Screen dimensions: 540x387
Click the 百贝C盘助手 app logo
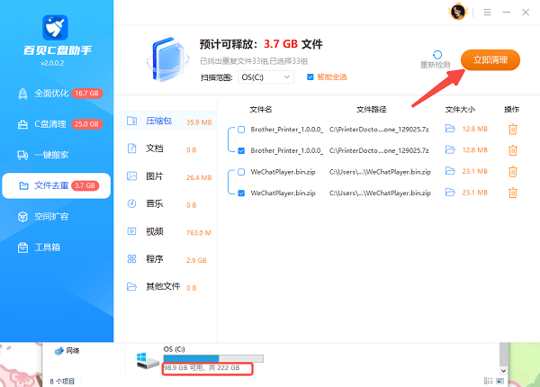55,28
